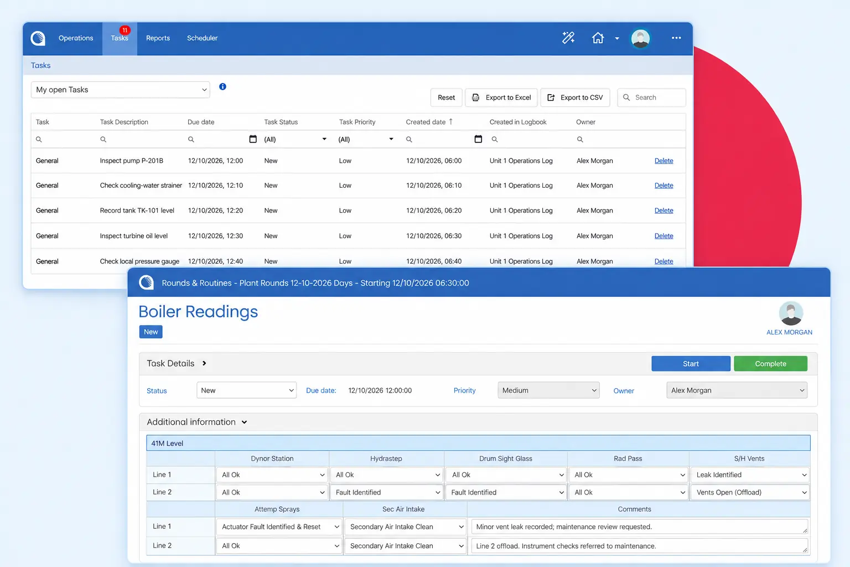Click the Alex Morgan avatar in Boiler Readings
The image size is (850, 567).
tap(791, 313)
